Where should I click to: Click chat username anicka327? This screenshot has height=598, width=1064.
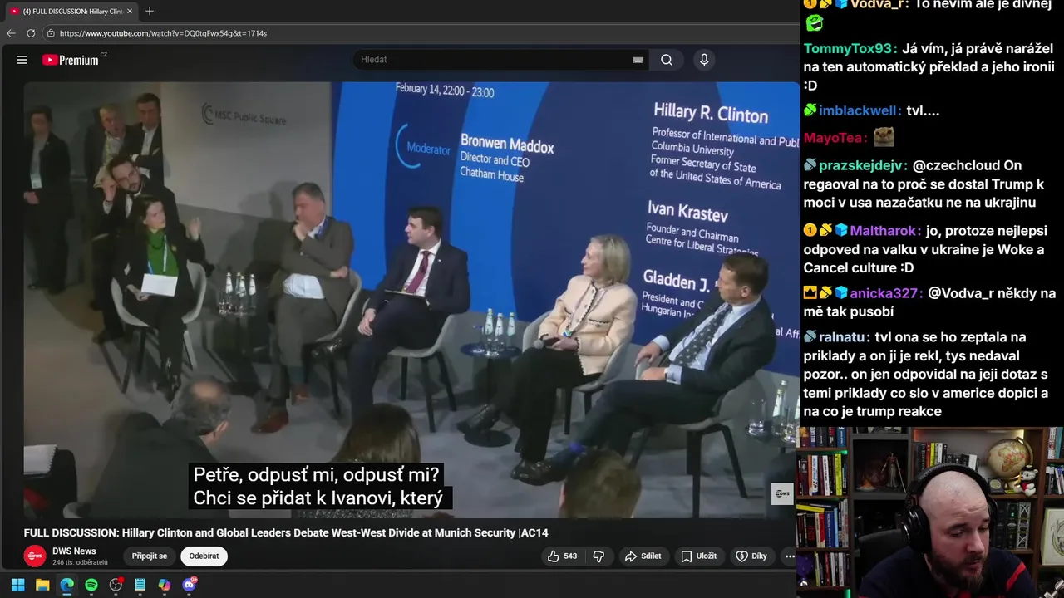coord(883,293)
